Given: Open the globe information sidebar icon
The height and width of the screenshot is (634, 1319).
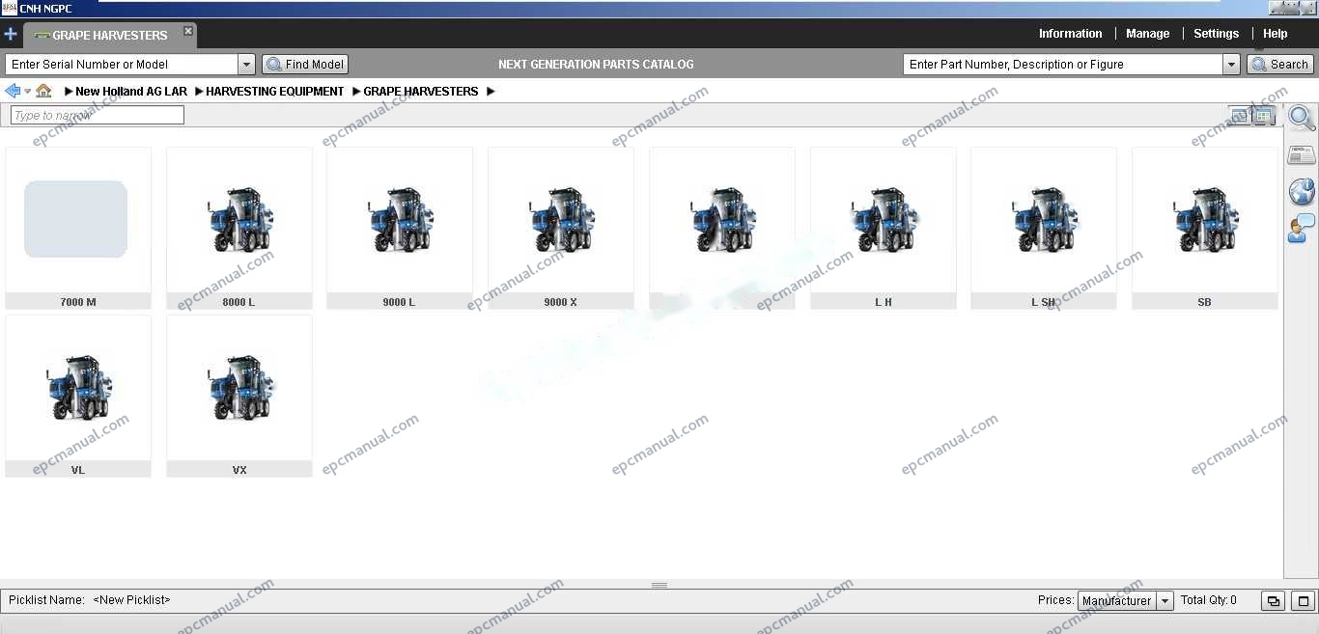Looking at the screenshot, I should (1302, 191).
